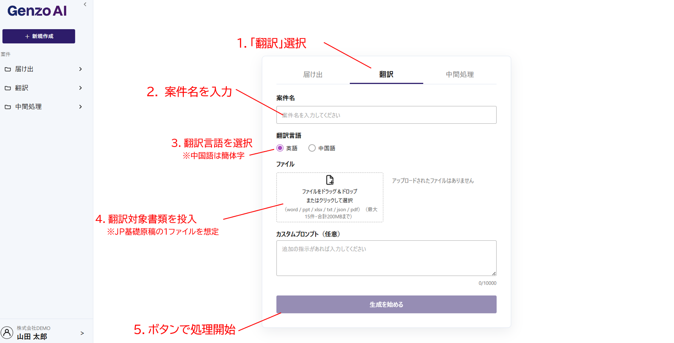Select the 中国語 radio button
The image size is (674, 343).
coord(312,148)
